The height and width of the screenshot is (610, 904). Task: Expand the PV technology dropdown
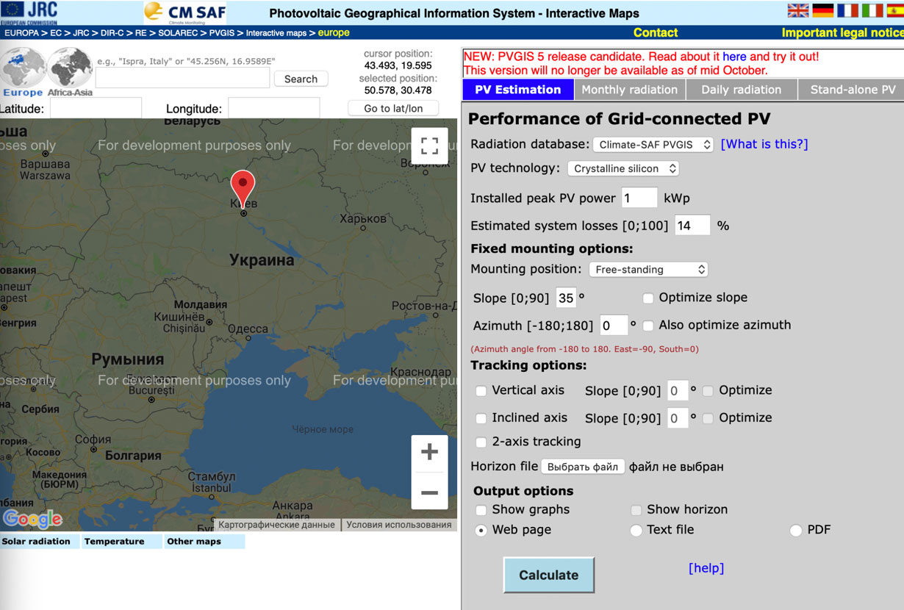(623, 169)
